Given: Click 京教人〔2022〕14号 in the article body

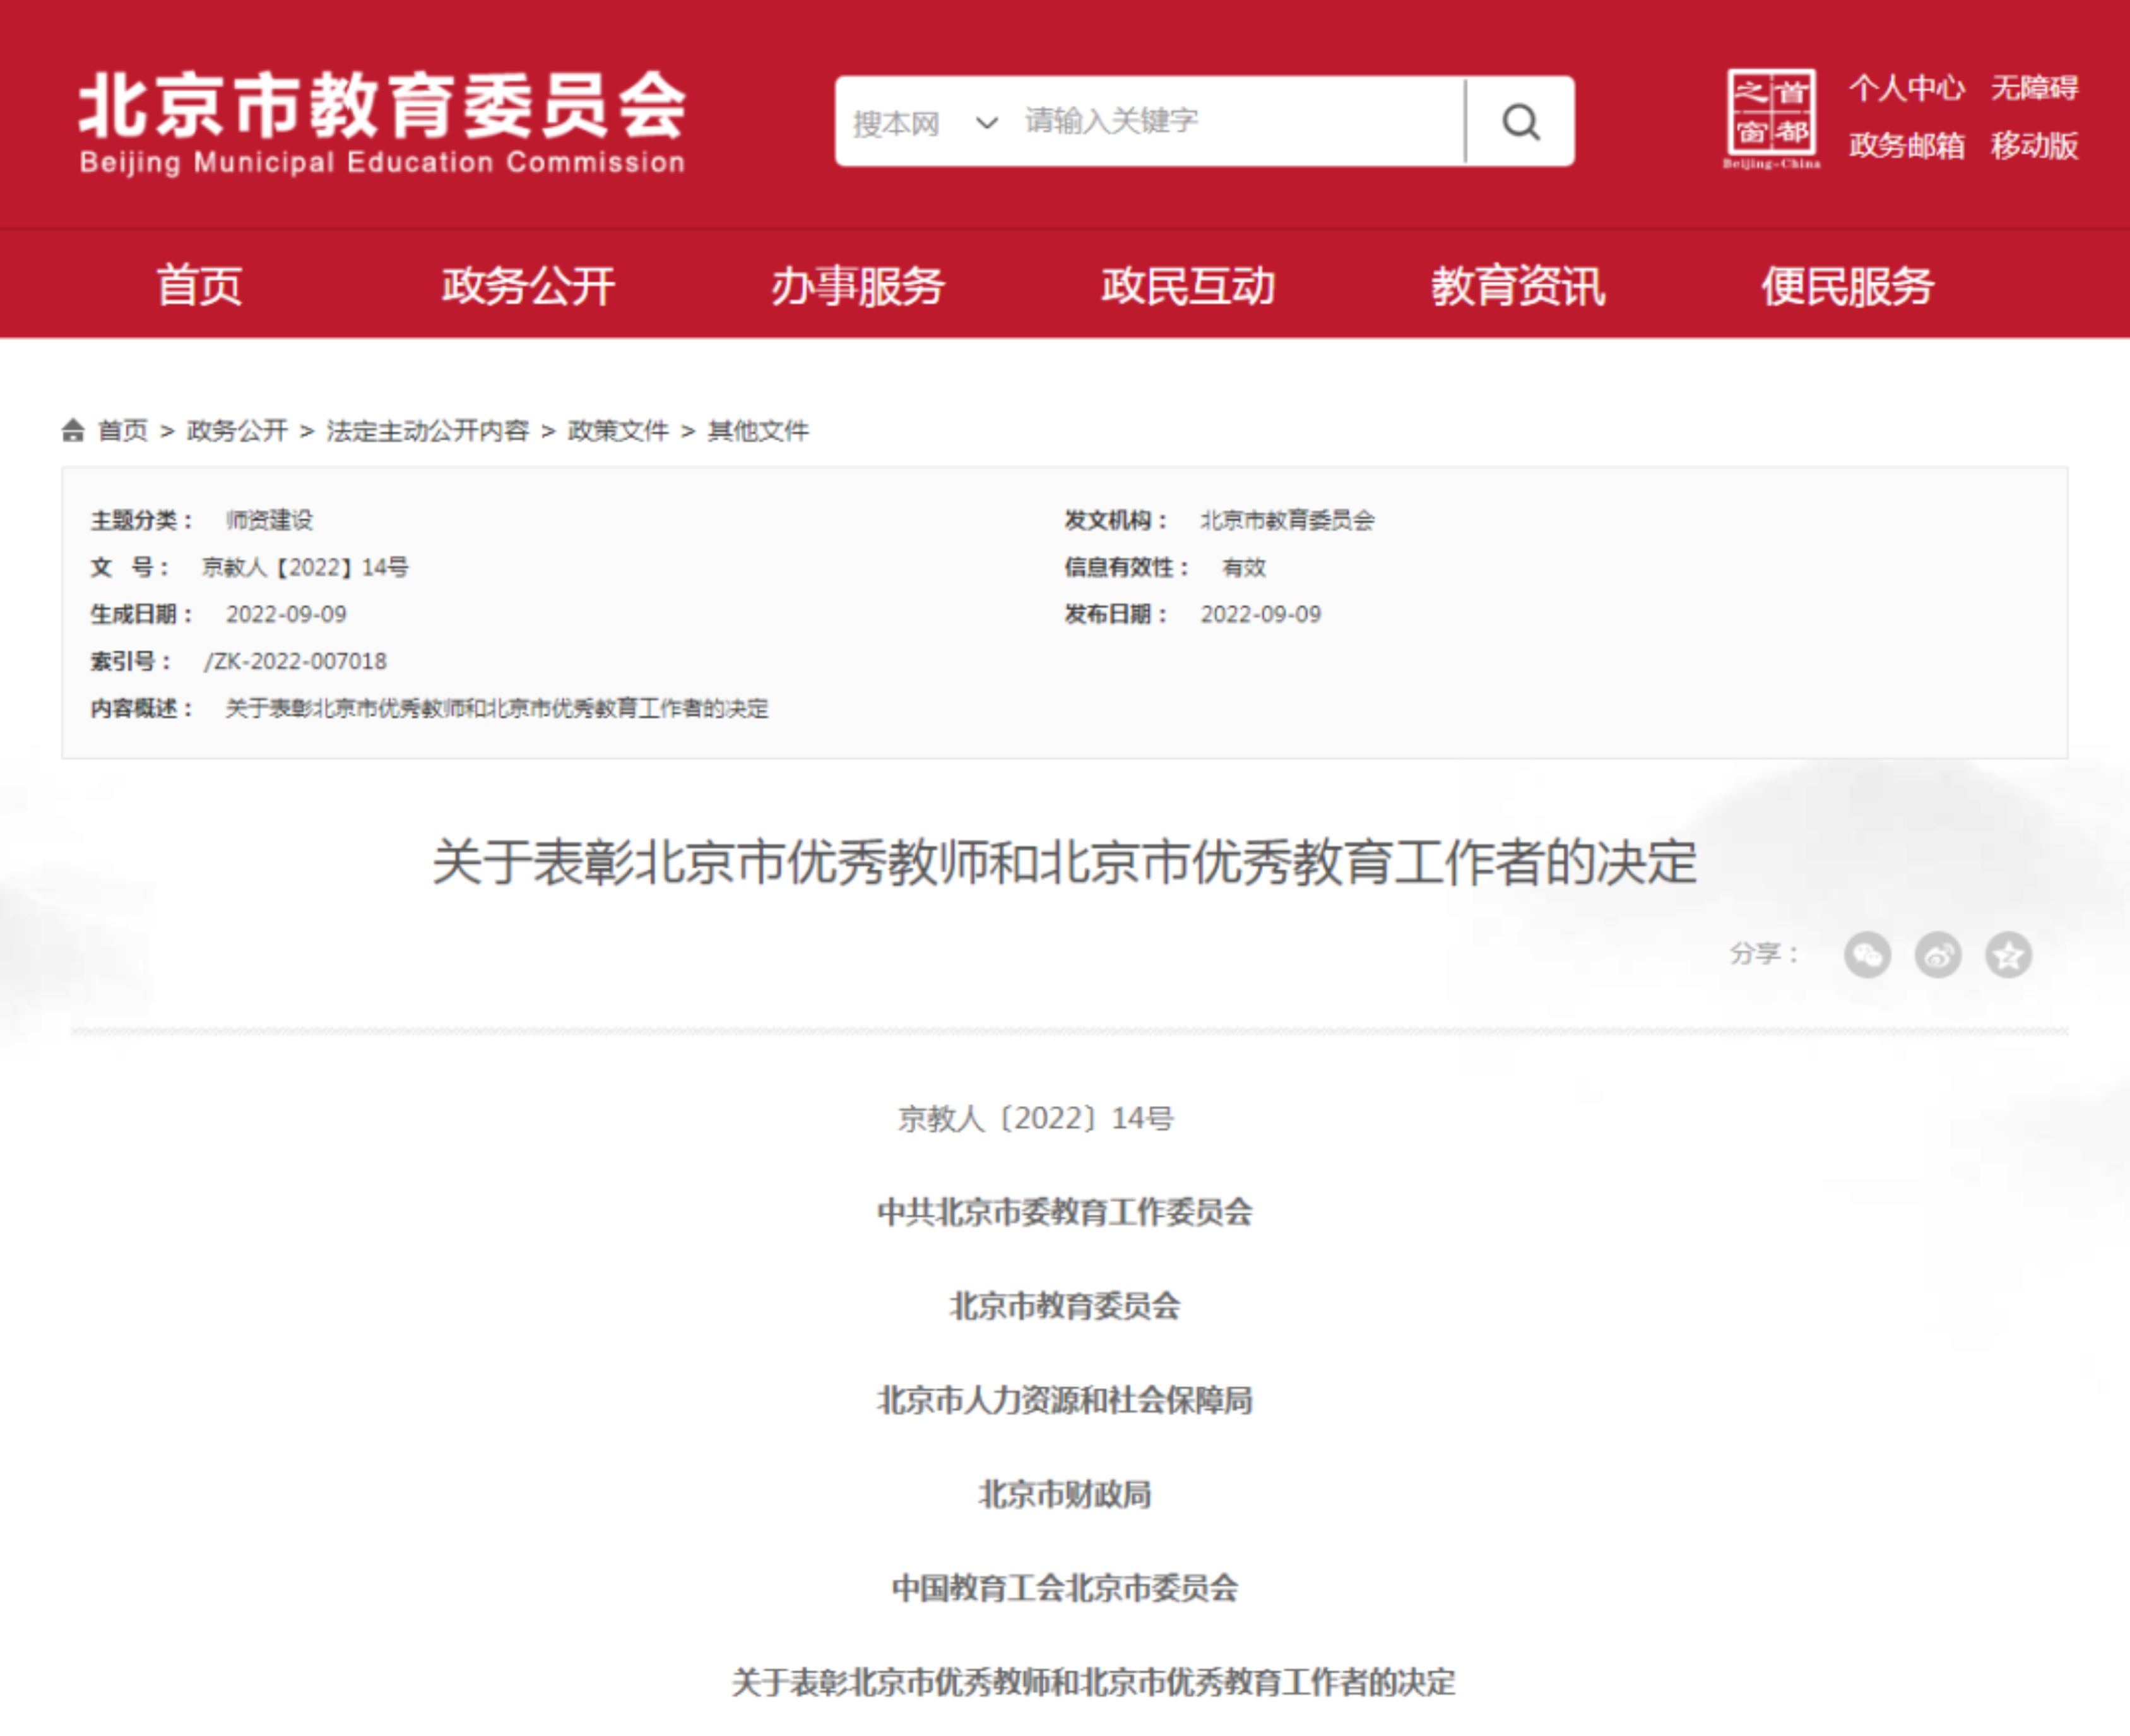Looking at the screenshot, I should pos(1036,1118).
